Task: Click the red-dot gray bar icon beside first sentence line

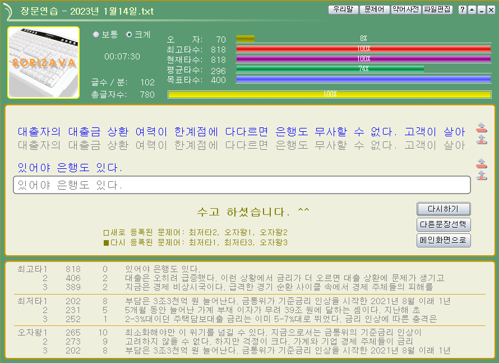Action: tap(481, 139)
